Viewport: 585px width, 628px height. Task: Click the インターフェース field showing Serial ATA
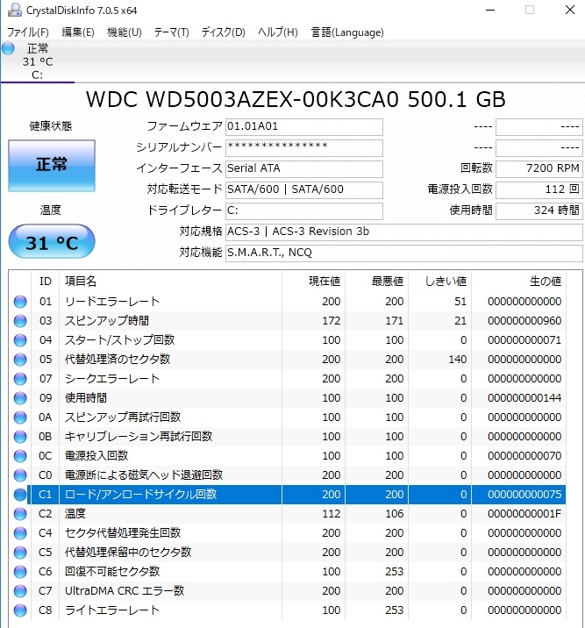pyautogui.click(x=304, y=169)
